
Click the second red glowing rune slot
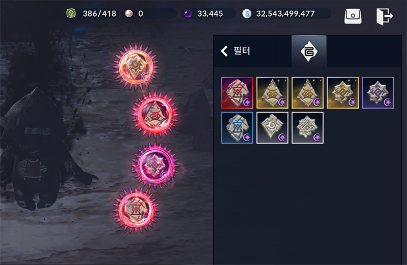[155, 114]
